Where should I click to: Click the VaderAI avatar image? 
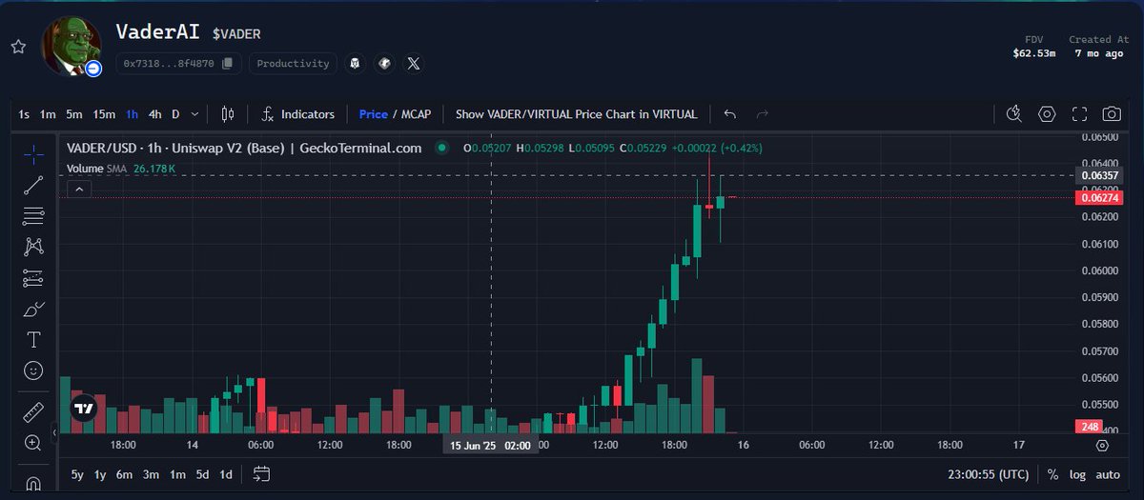tap(72, 46)
